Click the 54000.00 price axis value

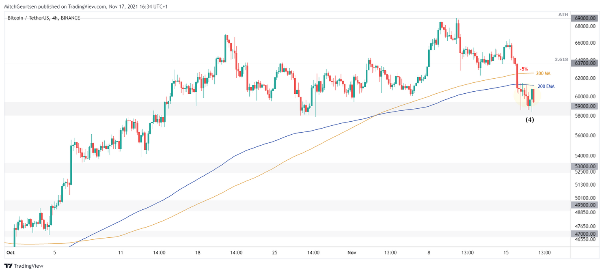point(585,156)
